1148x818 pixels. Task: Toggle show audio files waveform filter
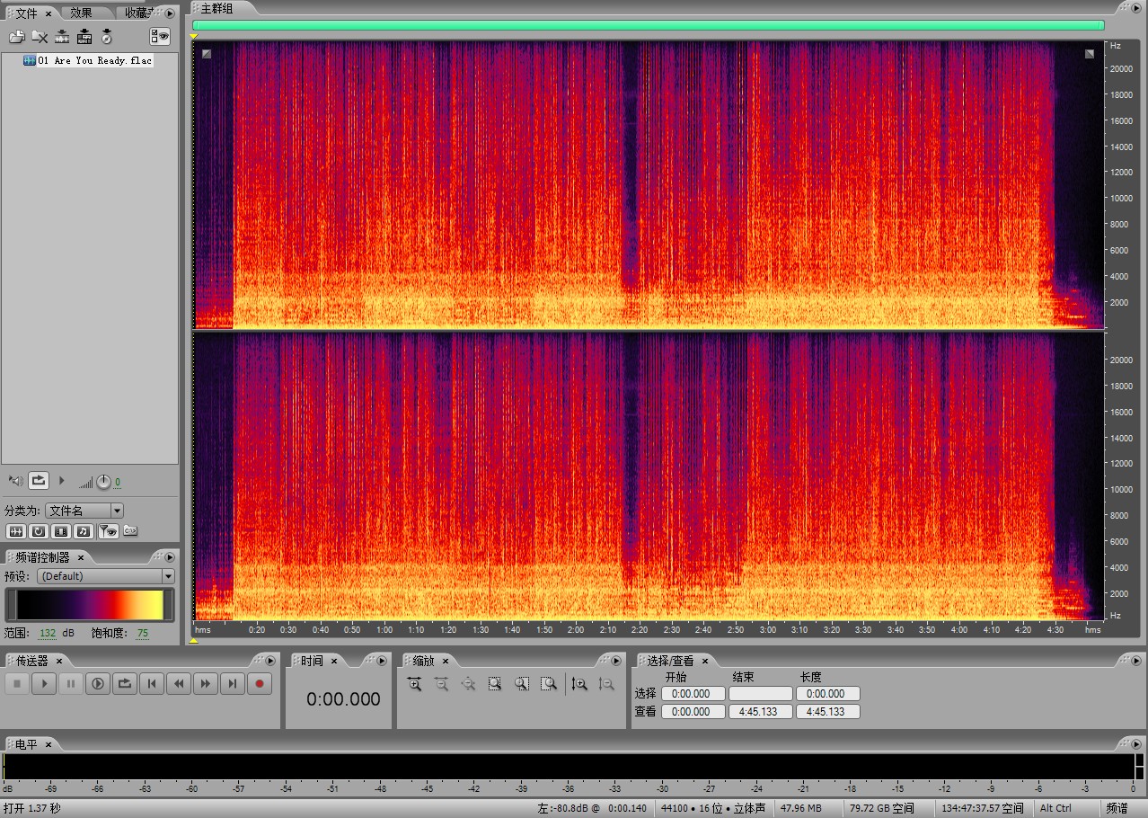coord(15,531)
